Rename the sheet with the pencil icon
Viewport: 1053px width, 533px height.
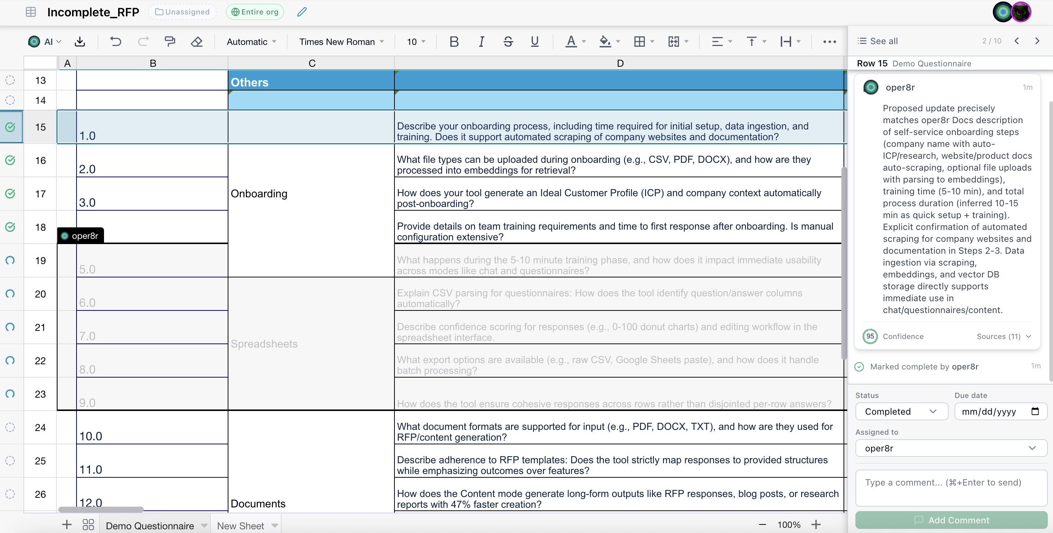click(x=301, y=12)
